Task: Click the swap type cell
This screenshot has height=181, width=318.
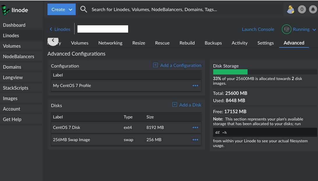Action: pyautogui.click(x=128, y=140)
